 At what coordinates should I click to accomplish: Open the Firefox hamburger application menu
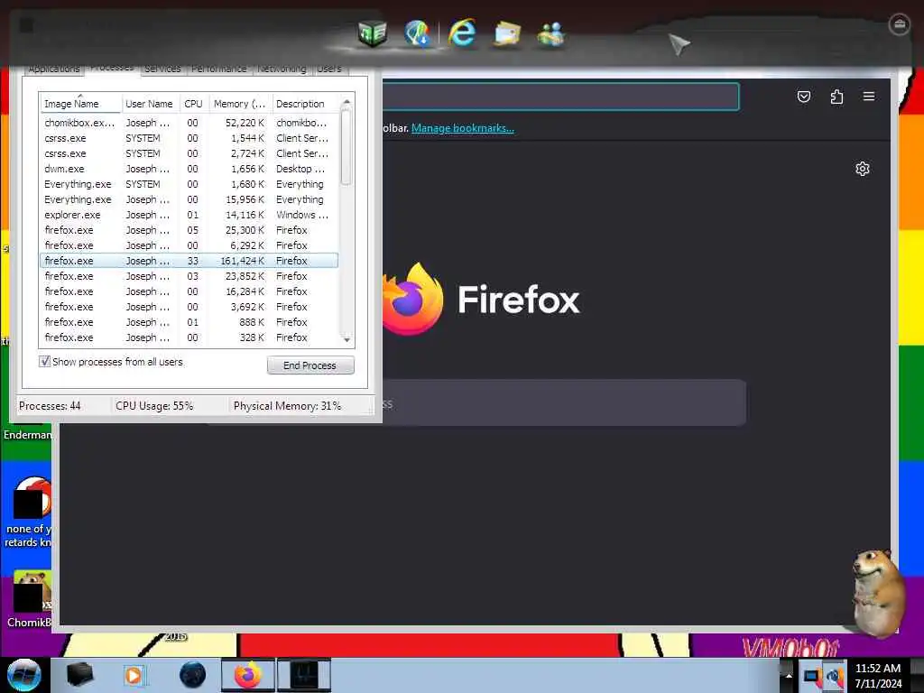coord(869,96)
